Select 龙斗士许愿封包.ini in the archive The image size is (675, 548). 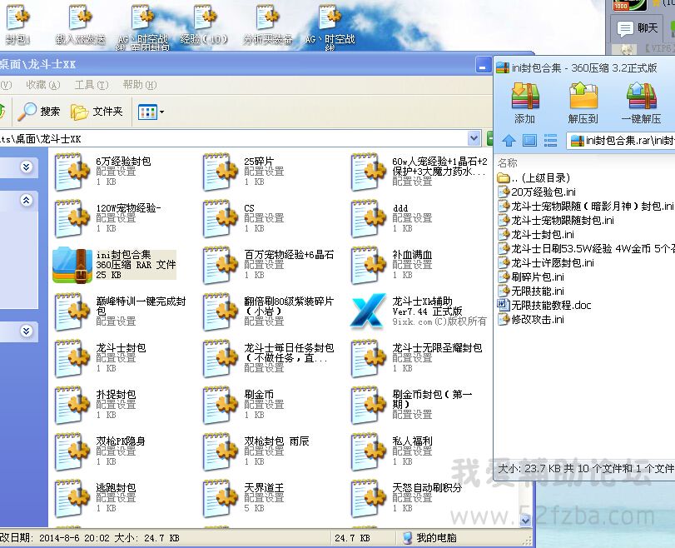[546, 263]
